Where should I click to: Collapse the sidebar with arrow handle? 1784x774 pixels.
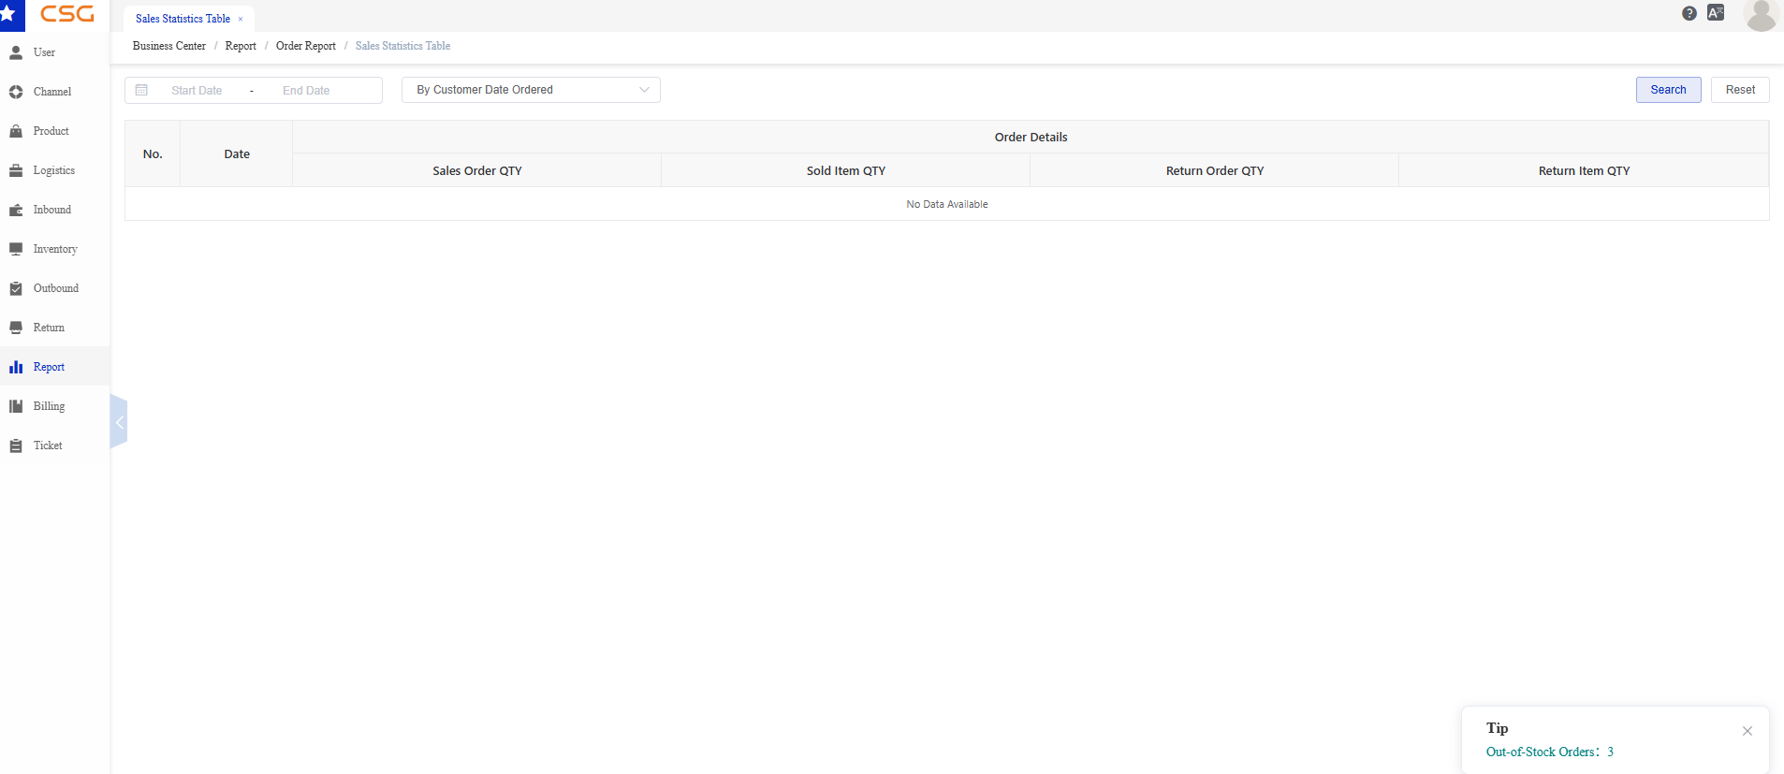(119, 422)
